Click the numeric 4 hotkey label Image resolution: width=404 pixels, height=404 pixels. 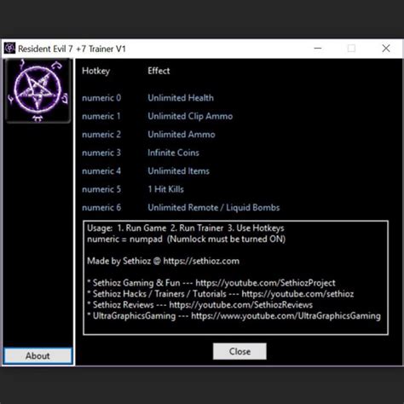point(101,171)
